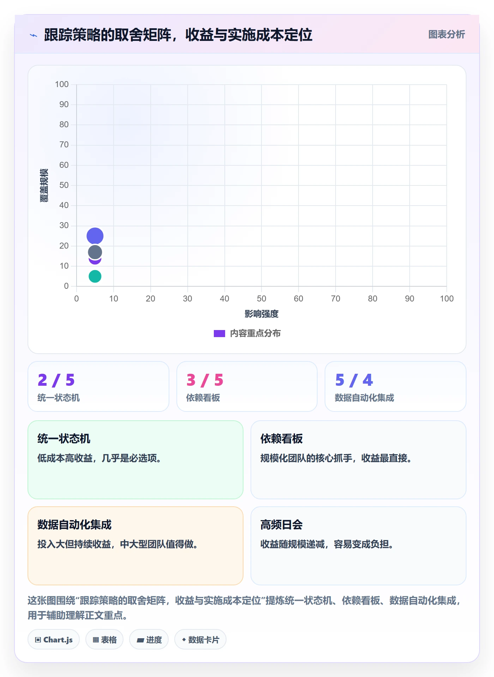494x677 pixels.
Task: Click the square icon in Chart.js chip
Action: [x=38, y=640]
